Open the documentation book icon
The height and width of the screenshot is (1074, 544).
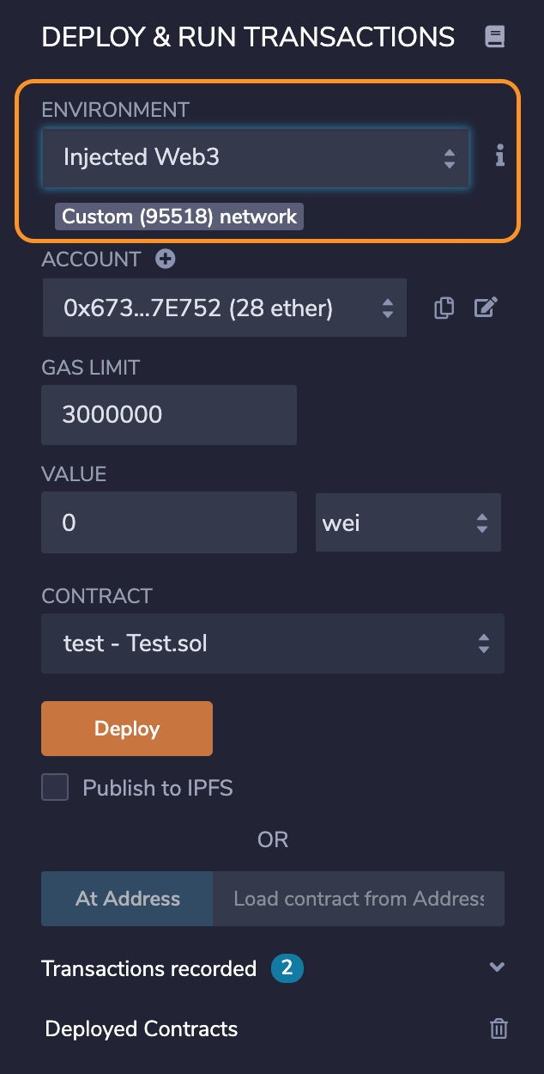[495, 37]
